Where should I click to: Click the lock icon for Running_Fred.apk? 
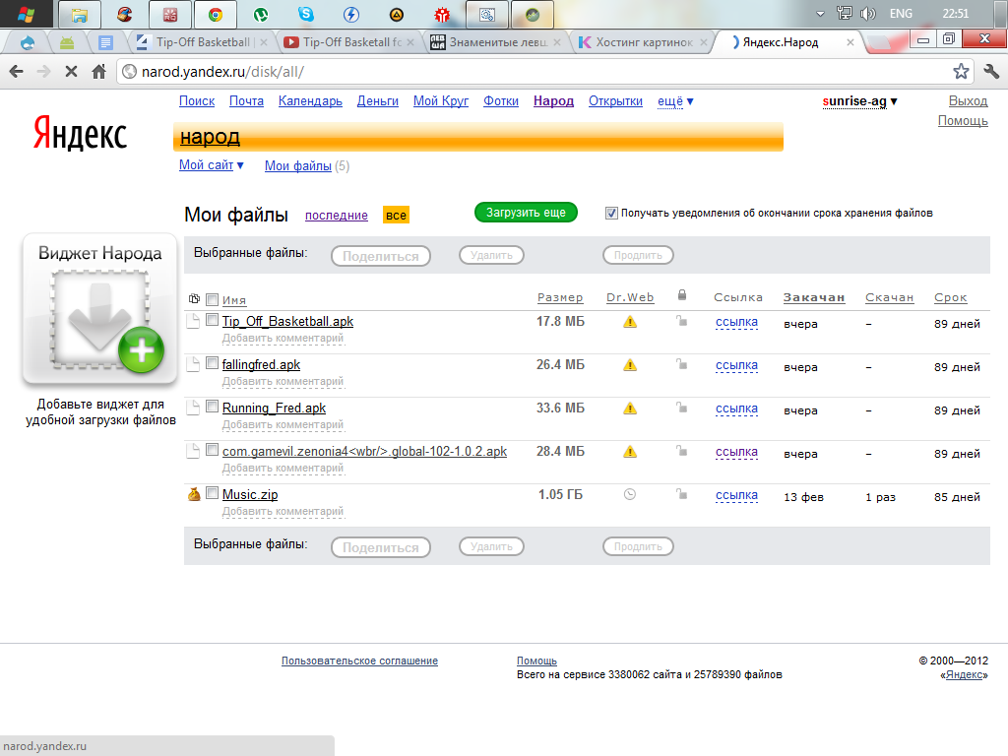pyautogui.click(x=681, y=407)
